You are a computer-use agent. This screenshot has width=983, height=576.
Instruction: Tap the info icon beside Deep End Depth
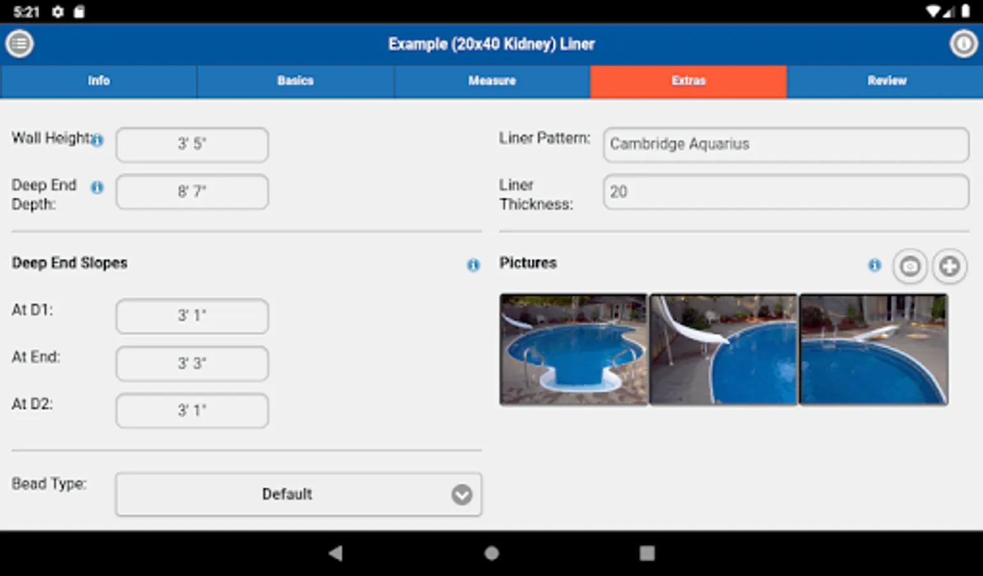pyautogui.click(x=97, y=188)
